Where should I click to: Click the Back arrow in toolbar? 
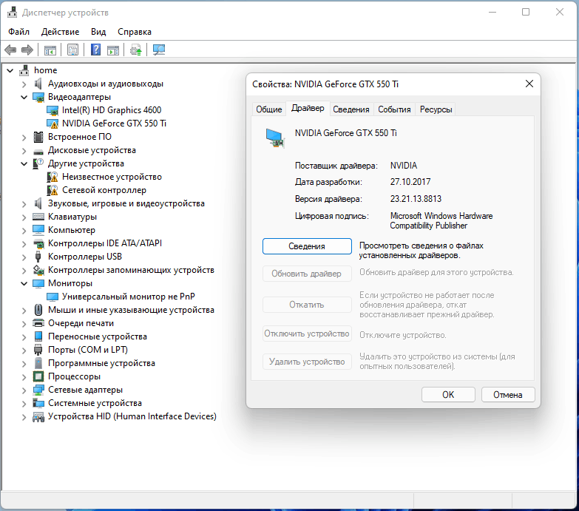click(10, 50)
